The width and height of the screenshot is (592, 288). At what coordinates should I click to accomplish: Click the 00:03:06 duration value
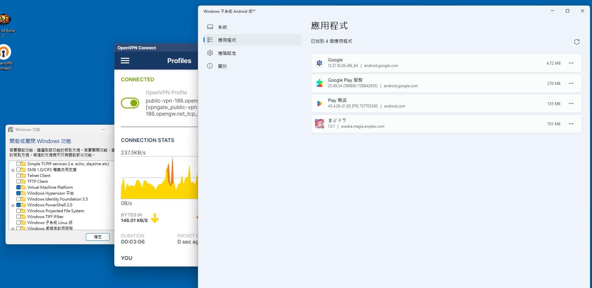coord(133,242)
